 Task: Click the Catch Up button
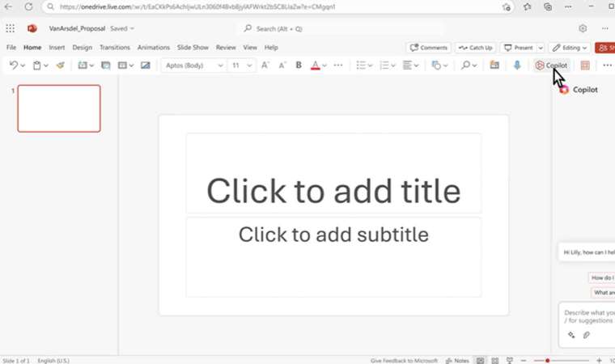476,48
